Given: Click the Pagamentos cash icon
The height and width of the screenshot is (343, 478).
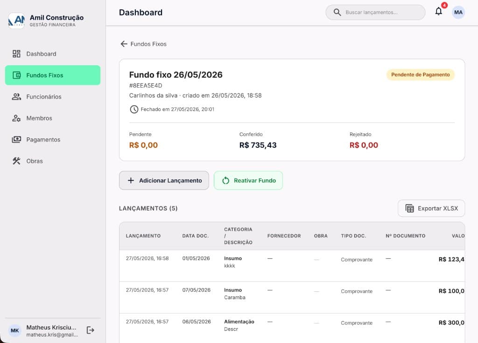Looking at the screenshot, I should pos(16,139).
